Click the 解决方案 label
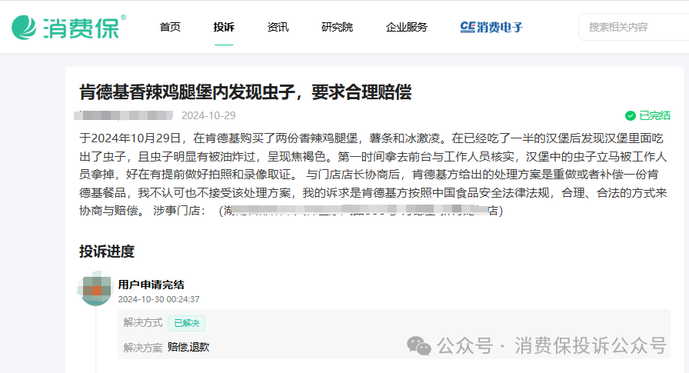This screenshot has width=689, height=373. coord(143,348)
